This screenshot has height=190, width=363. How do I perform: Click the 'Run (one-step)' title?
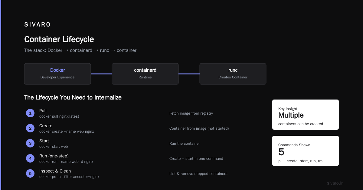coord(54,156)
